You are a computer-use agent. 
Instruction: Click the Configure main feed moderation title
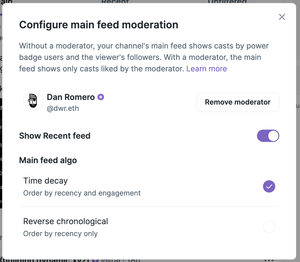click(99, 25)
